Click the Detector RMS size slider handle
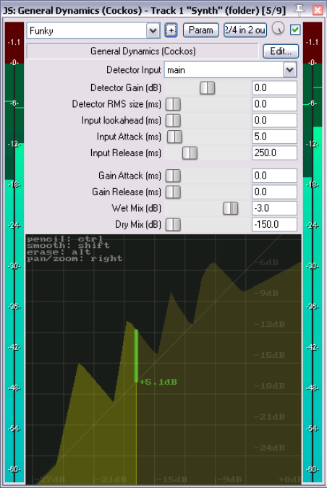327x488 pixels. (x=173, y=104)
